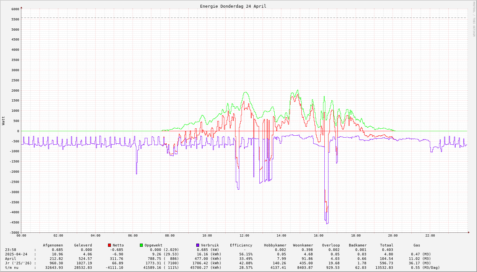Click the Efficiency column header
The width and height of the screenshot is (477, 272).
point(241,245)
